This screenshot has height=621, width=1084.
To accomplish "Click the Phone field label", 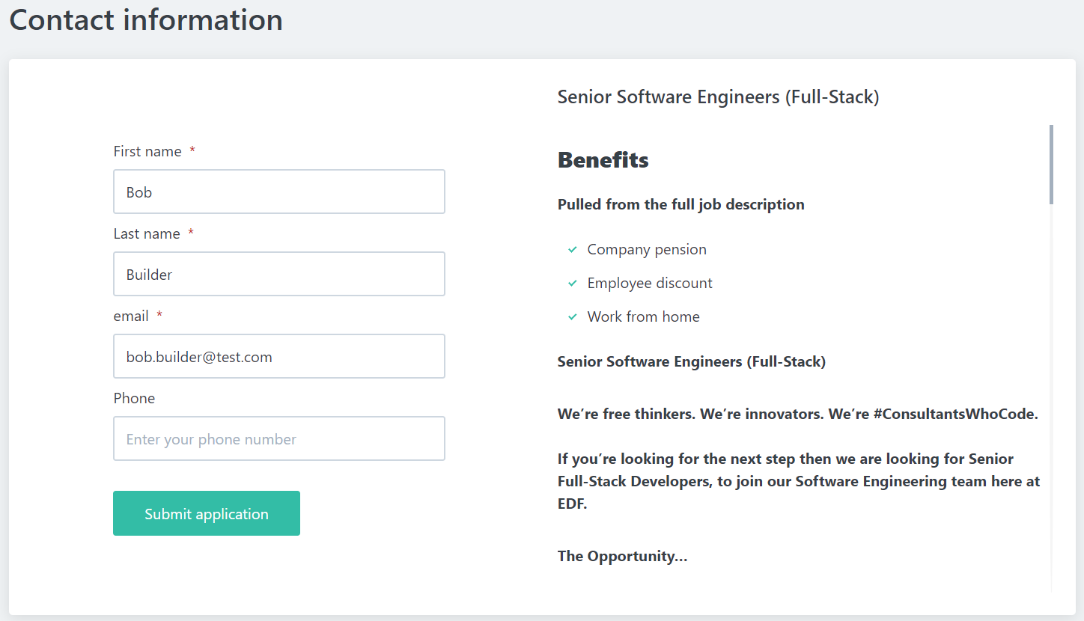I will pos(134,398).
